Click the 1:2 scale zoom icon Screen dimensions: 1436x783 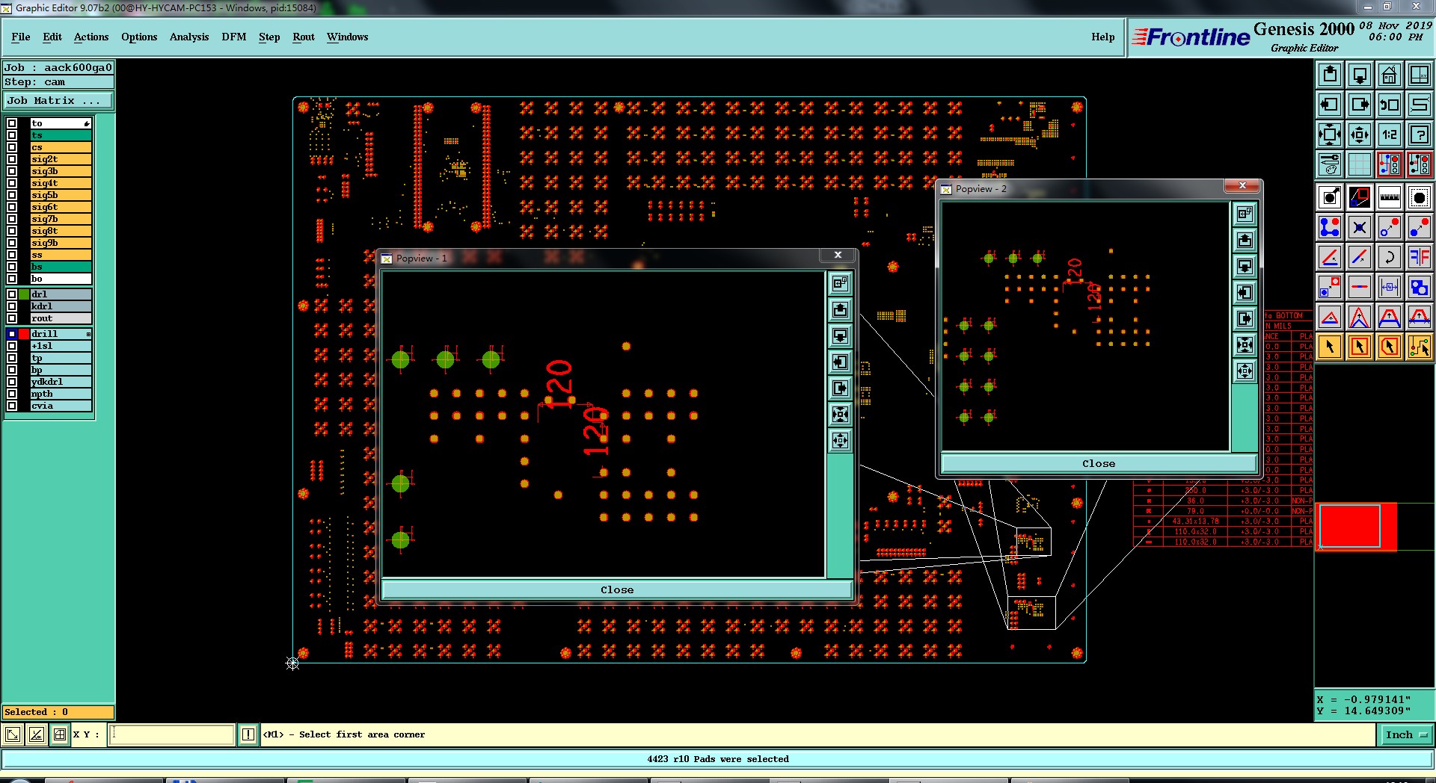pos(1390,134)
